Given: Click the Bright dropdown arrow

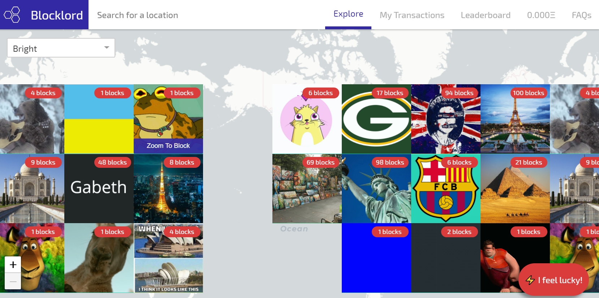Looking at the screenshot, I should click(x=107, y=48).
